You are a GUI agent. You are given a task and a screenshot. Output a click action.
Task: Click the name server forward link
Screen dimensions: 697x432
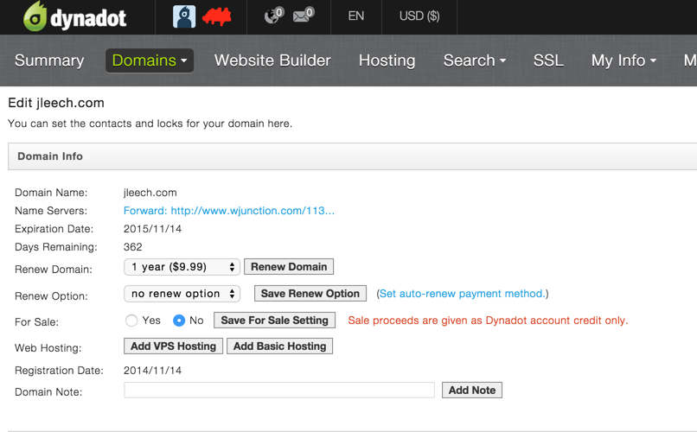[229, 211]
